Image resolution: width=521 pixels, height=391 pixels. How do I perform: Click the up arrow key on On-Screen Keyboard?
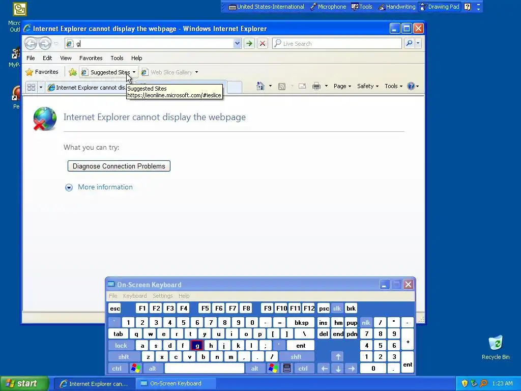[338, 357]
